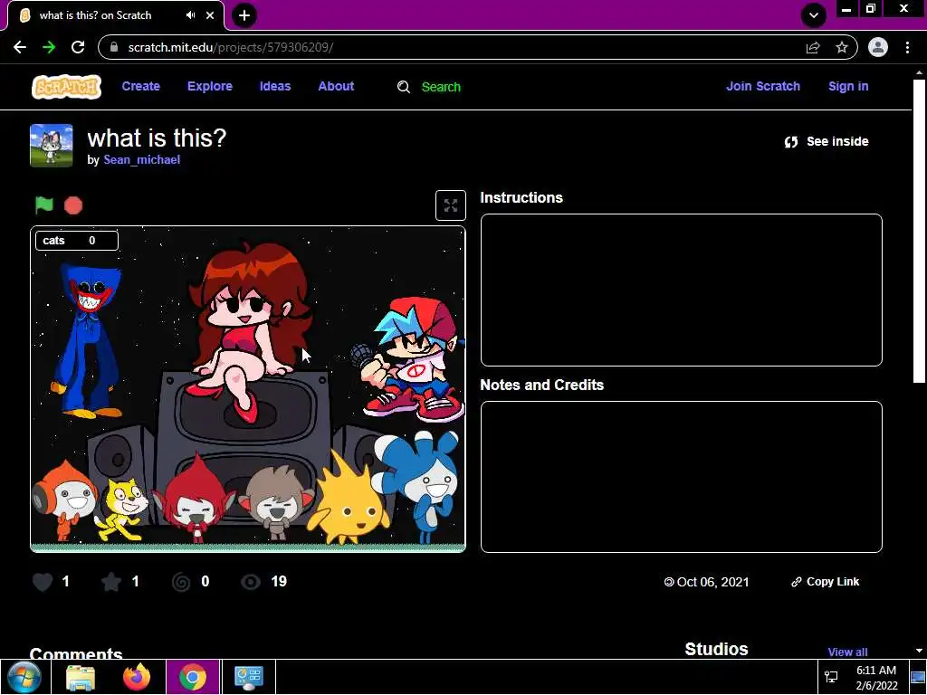
Task: Bookmark this page with the star icon
Action: click(842, 47)
